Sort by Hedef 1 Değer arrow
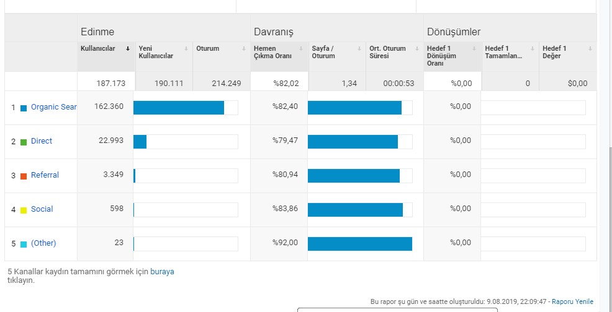The image size is (612, 312). pos(590,49)
